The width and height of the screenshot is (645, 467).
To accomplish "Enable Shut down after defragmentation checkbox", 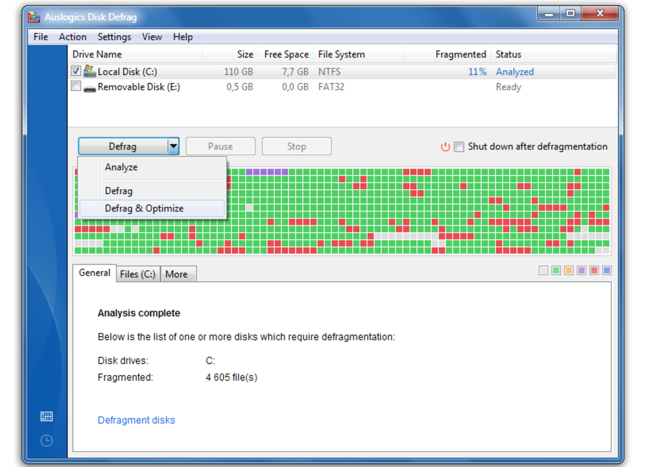I will 459,147.
